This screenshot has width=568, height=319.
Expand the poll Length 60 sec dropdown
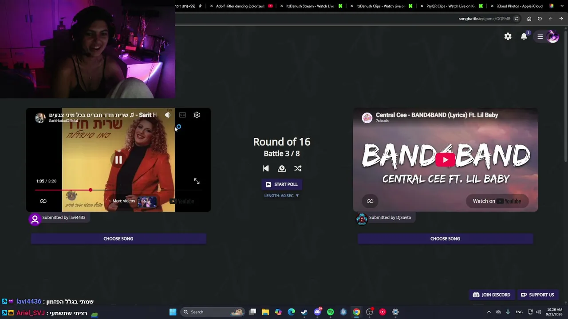click(x=281, y=195)
